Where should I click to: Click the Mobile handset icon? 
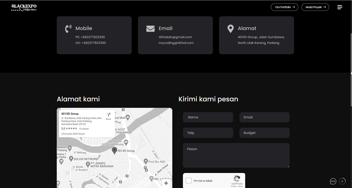(x=68, y=28)
